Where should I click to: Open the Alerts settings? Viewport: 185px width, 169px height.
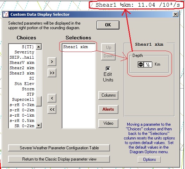(x=108, y=109)
